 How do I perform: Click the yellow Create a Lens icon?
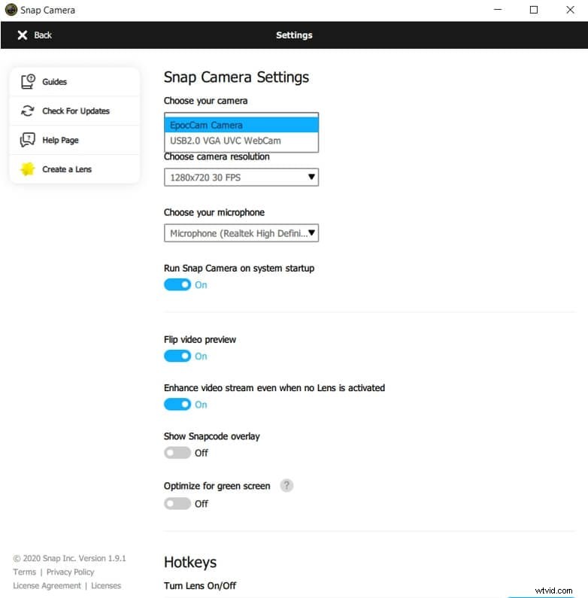tap(28, 169)
